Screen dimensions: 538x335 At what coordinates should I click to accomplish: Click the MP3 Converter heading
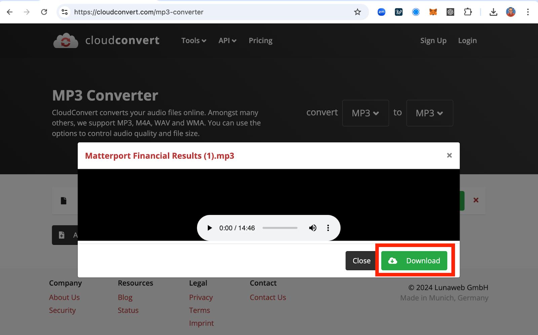click(105, 96)
